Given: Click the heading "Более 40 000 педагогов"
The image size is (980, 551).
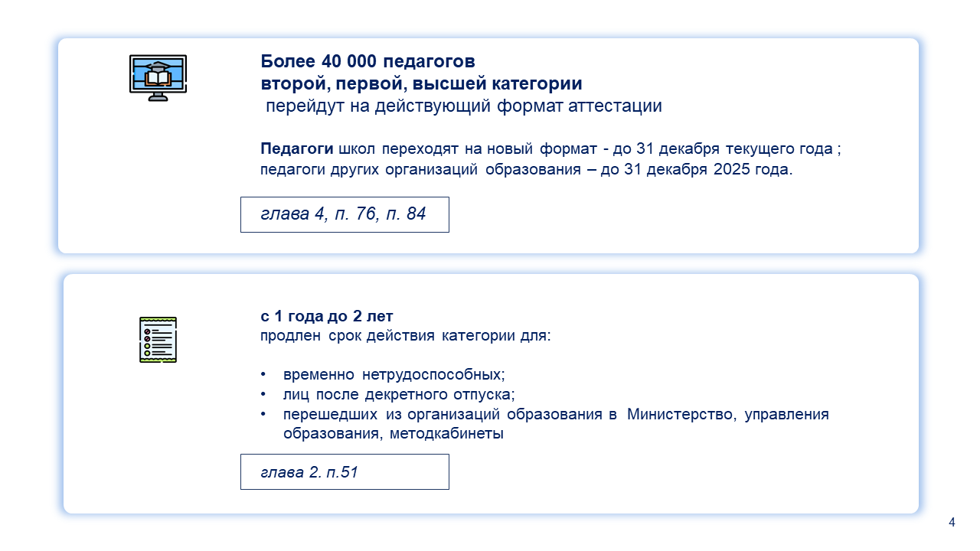Looking at the screenshot, I should [x=367, y=61].
